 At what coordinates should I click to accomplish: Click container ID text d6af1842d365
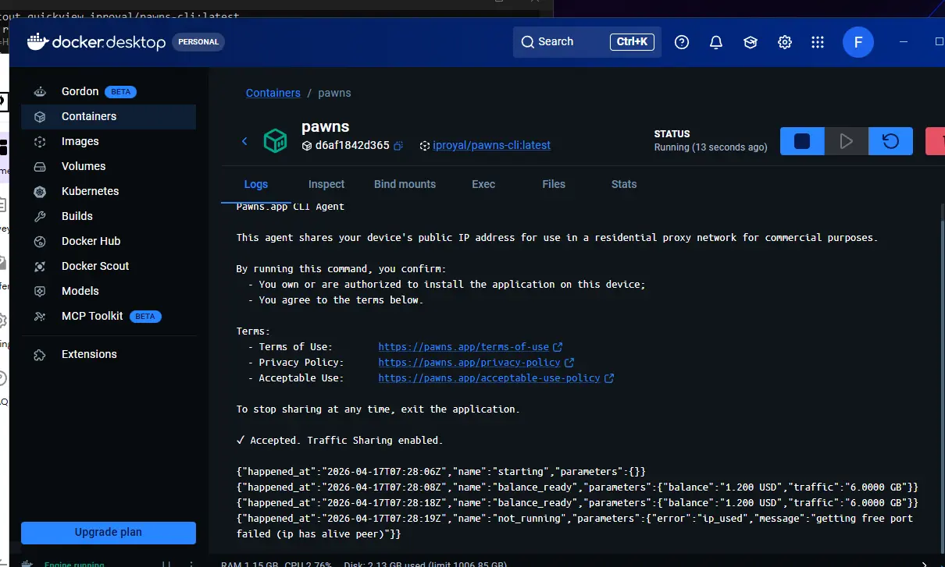pyautogui.click(x=352, y=146)
